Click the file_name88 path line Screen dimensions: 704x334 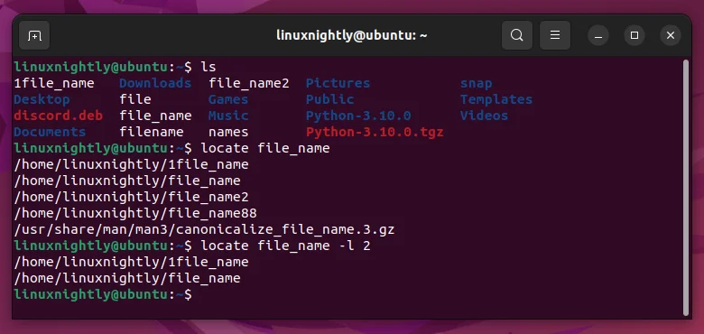pyautogui.click(x=135, y=213)
